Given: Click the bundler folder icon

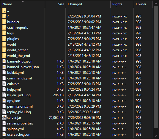Looking at the screenshot, I should click(x=4, y=22).
